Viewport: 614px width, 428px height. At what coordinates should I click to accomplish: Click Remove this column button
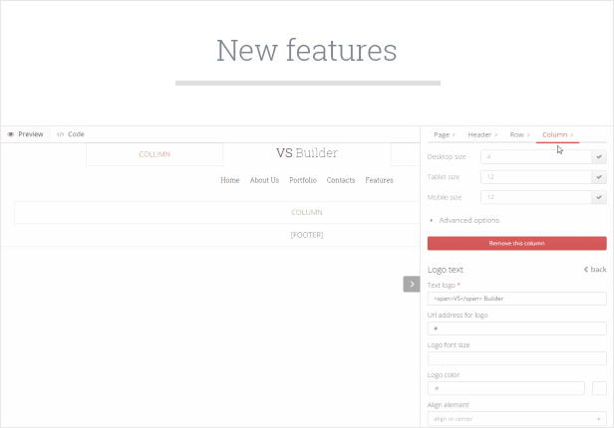(517, 243)
